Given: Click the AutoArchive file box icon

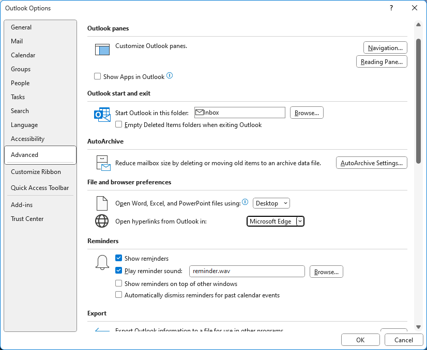Looking at the screenshot, I should 103,163.
